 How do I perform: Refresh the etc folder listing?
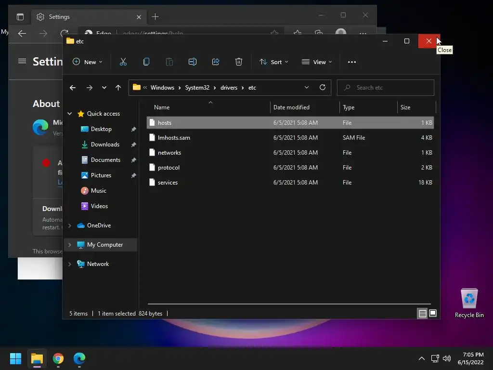pyautogui.click(x=322, y=88)
